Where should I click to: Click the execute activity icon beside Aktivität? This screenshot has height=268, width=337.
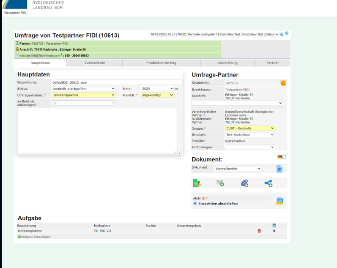pos(279,201)
